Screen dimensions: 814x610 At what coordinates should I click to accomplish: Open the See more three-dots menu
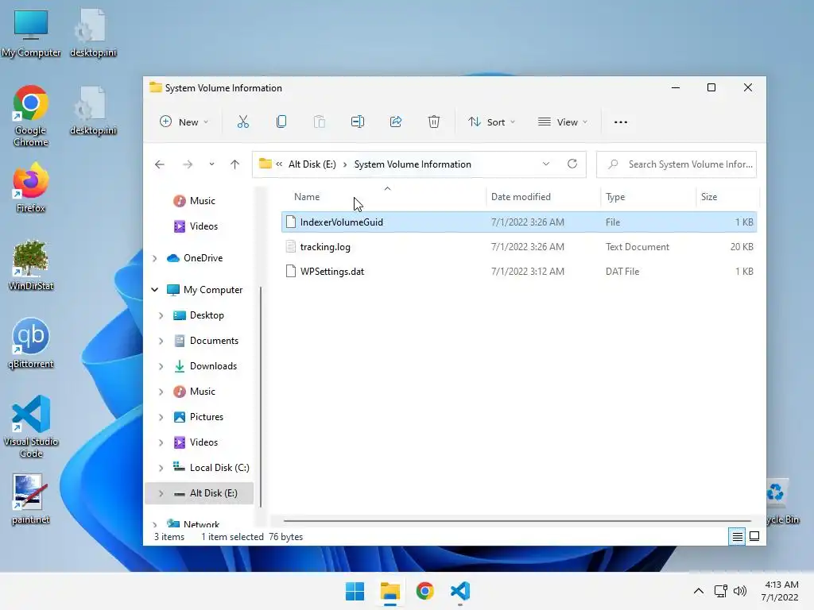point(620,122)
